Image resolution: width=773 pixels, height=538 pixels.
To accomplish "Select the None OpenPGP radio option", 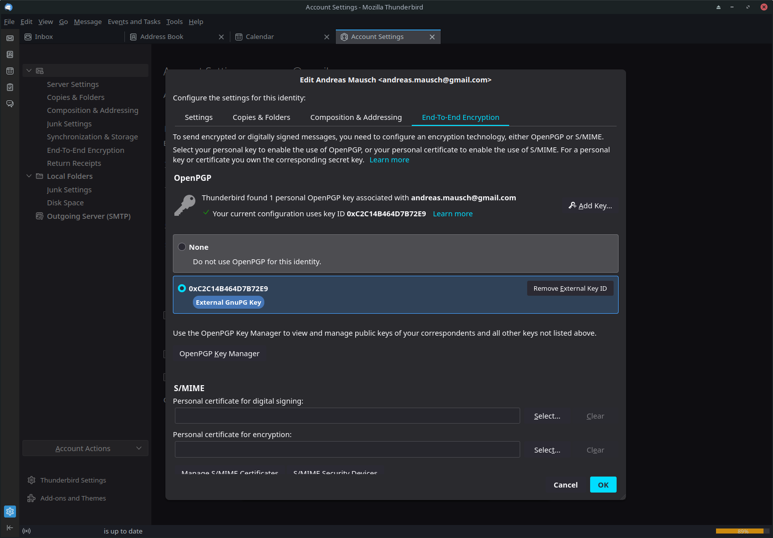I will pyautogui.click(x=182, y=247).
